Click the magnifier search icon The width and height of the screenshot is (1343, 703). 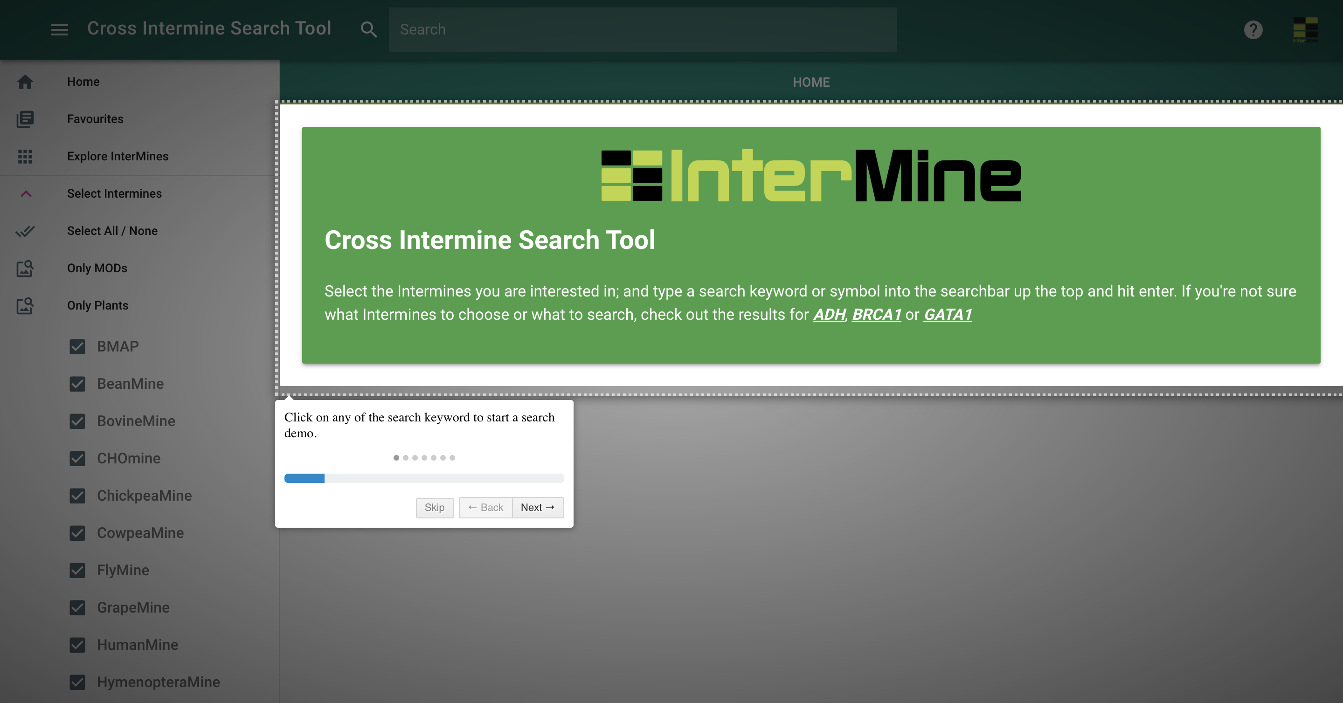(x=368, y=30)
